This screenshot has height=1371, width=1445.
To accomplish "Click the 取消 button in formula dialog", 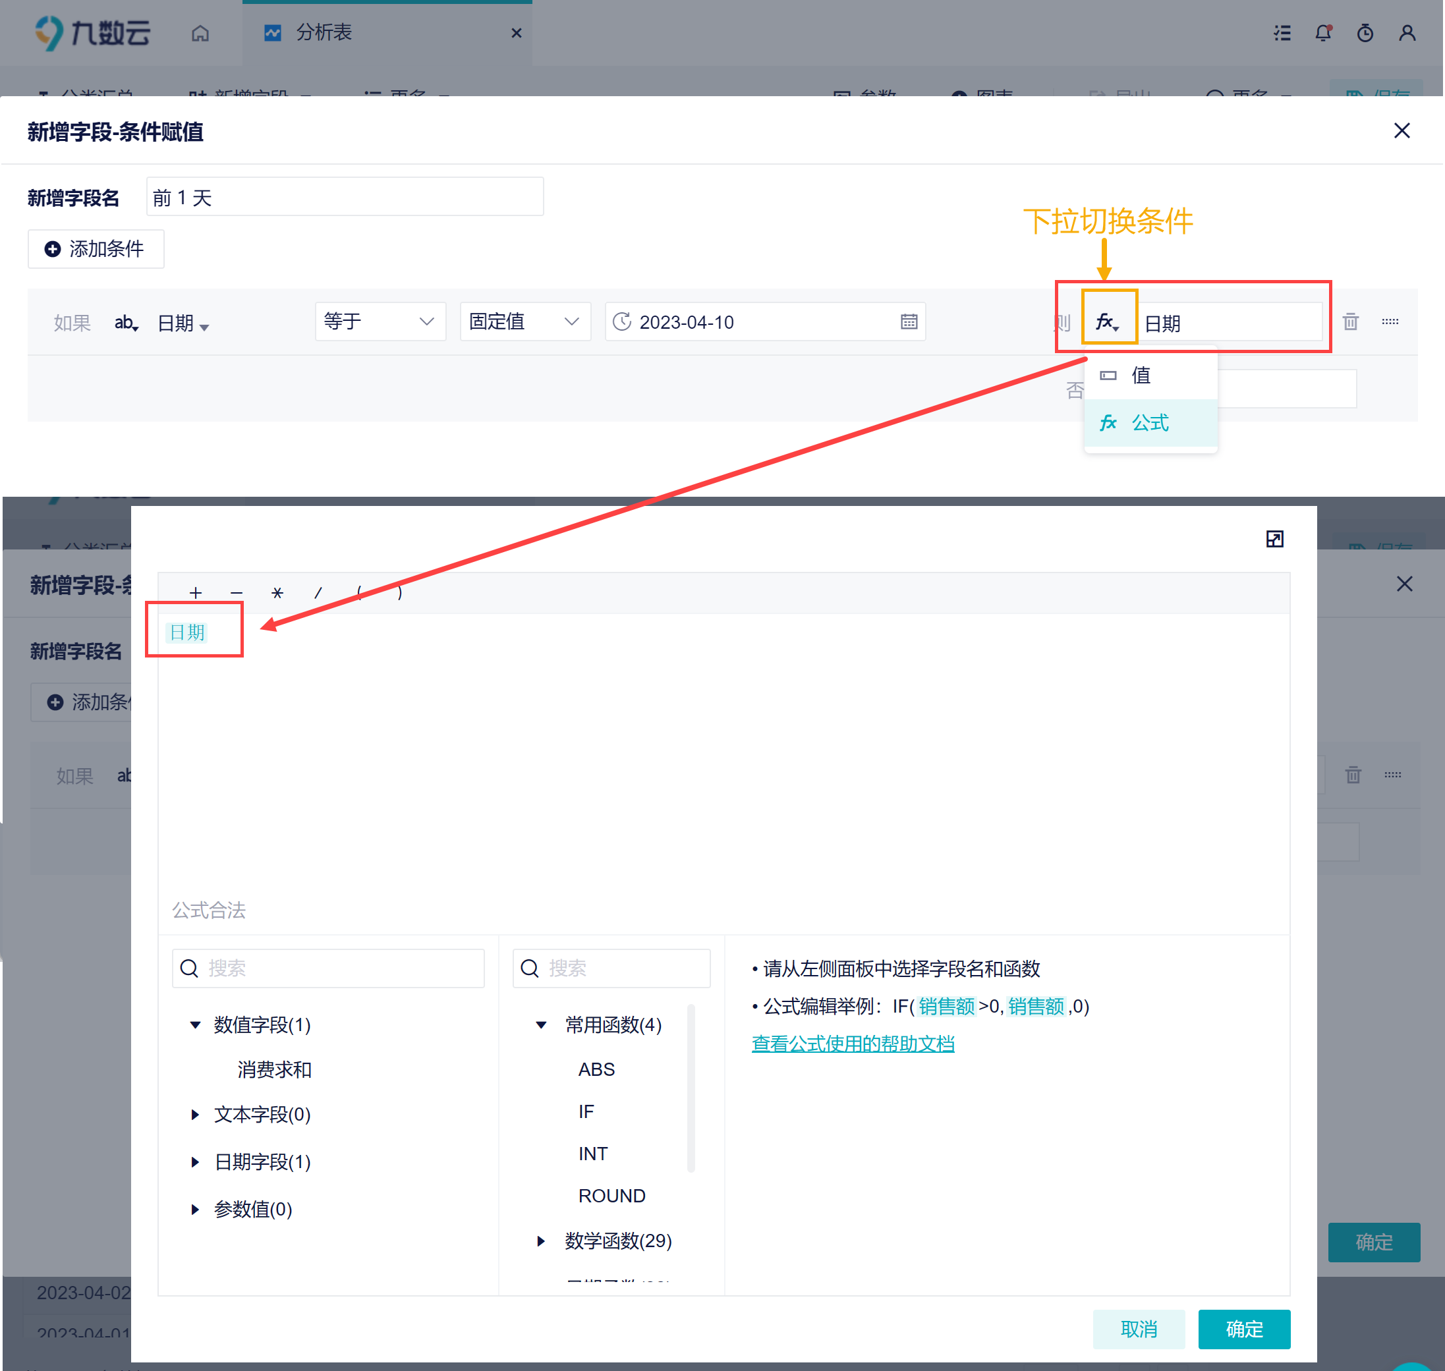I will tap(1138, 1329).
